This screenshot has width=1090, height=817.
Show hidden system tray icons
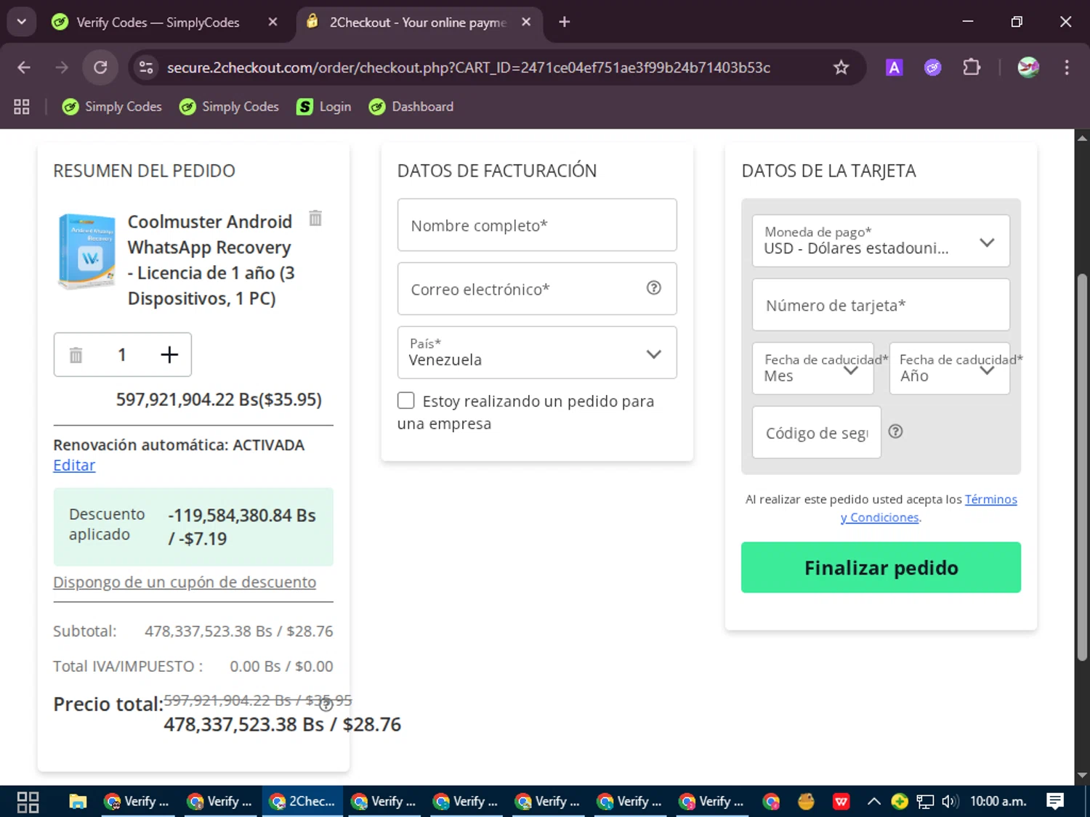coord(874,802)
